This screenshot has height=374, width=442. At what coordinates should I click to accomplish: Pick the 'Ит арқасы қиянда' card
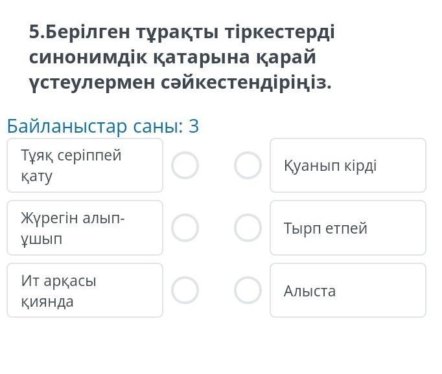click(84, 291)
